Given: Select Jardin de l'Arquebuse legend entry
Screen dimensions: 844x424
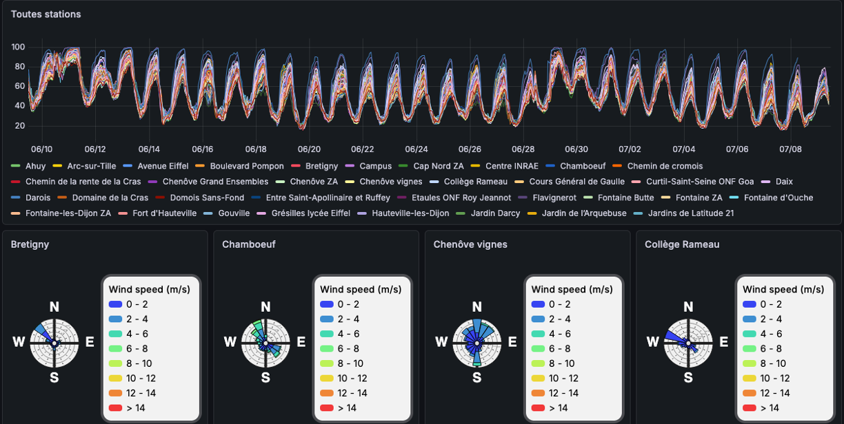Looking at the screenshot, I should (x=584, y=213).
